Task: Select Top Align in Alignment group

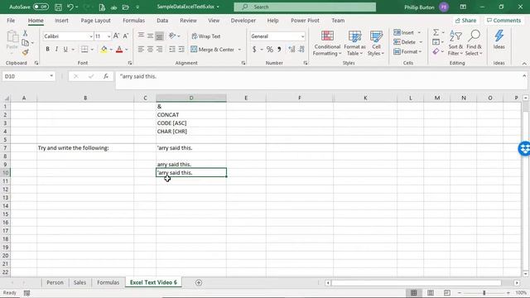Action: 141,36
